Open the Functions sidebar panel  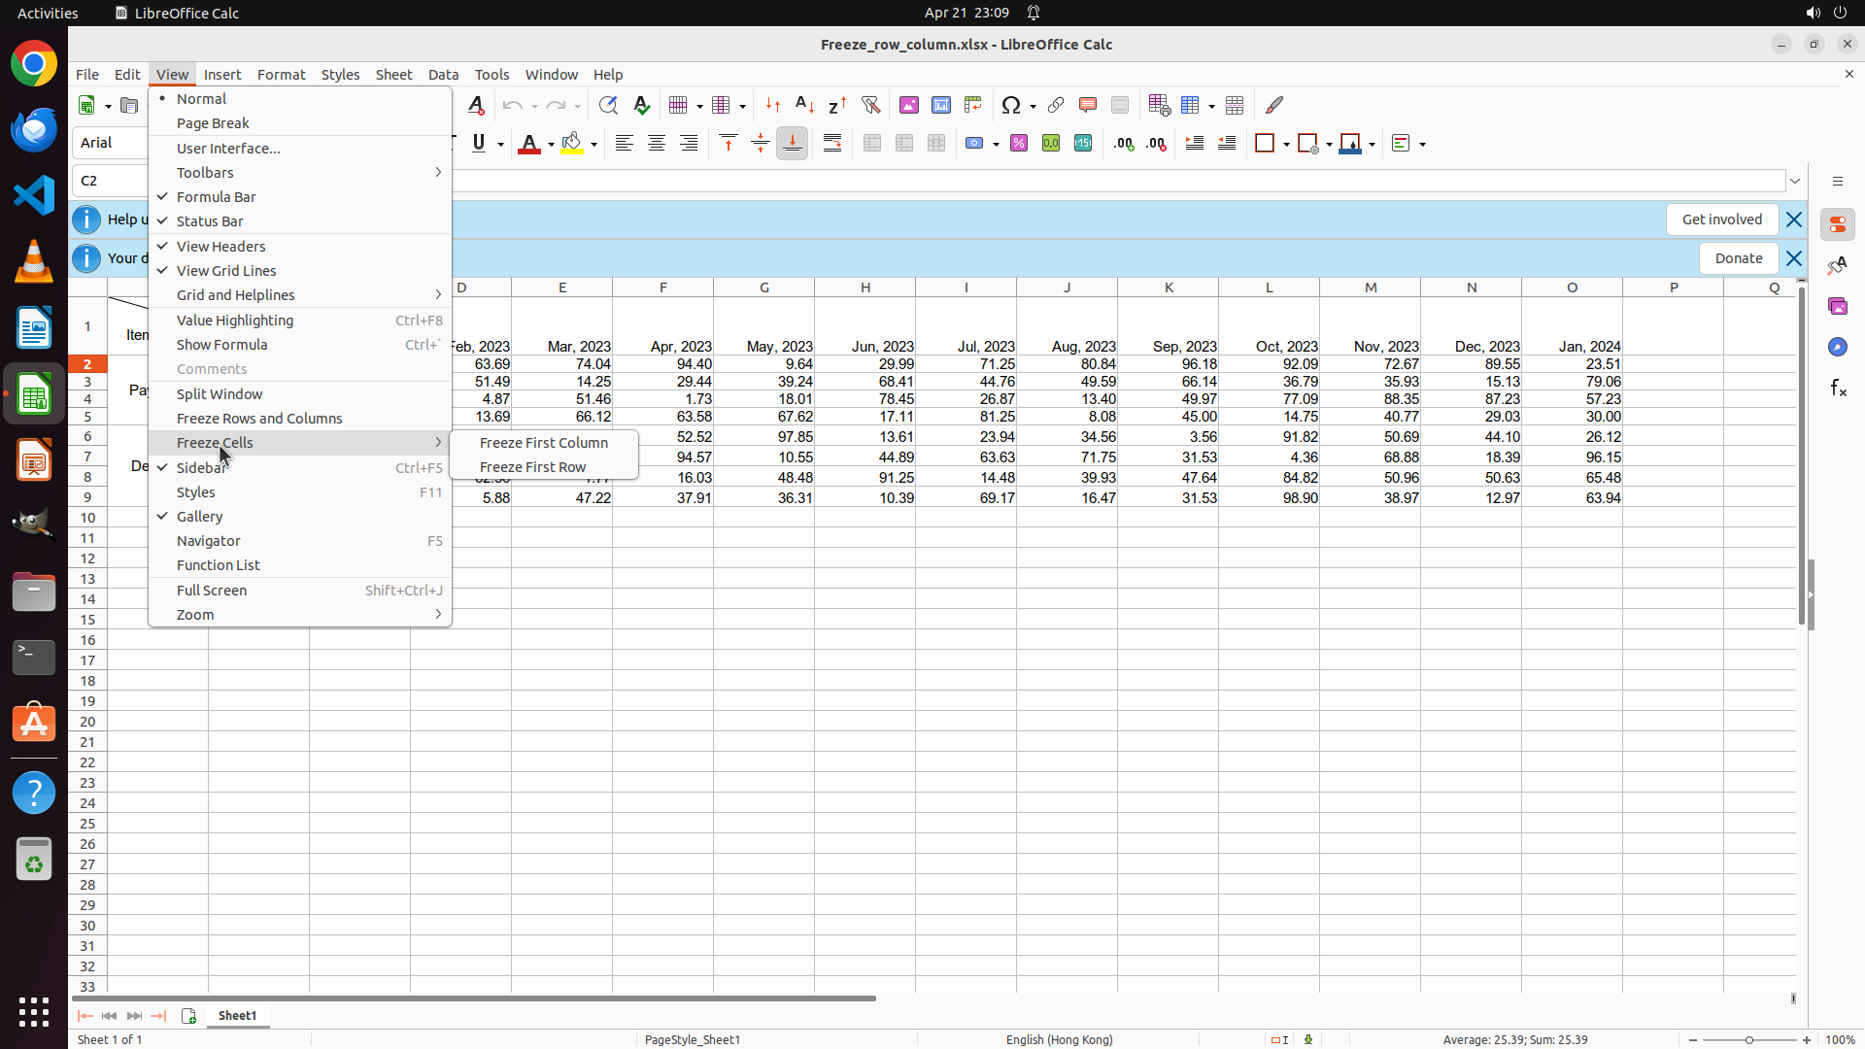click(1838, 389)
